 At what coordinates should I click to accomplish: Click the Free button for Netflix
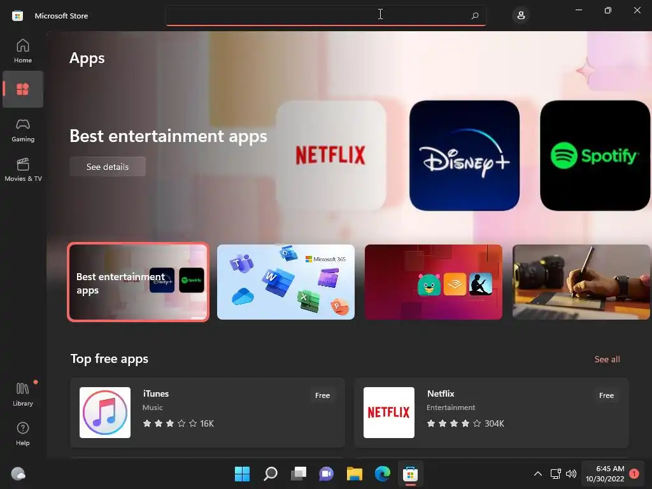606,395
